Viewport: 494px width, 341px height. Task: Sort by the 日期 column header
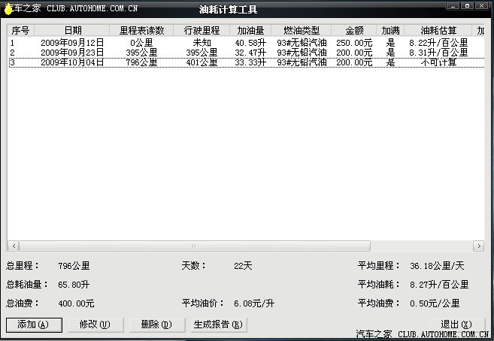pyautogui.click(x=72, y=31)
